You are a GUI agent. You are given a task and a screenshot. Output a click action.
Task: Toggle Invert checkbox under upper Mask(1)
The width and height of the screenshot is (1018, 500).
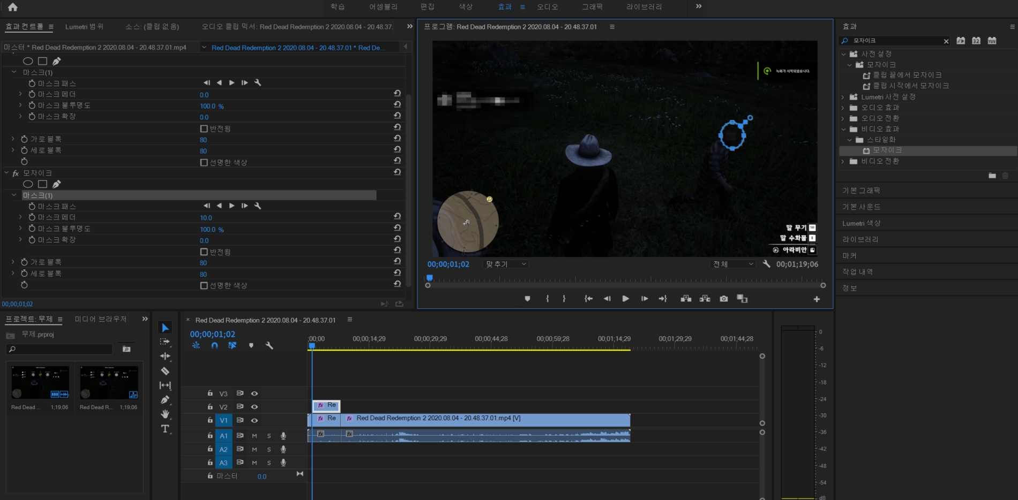(x=204, y=128)
